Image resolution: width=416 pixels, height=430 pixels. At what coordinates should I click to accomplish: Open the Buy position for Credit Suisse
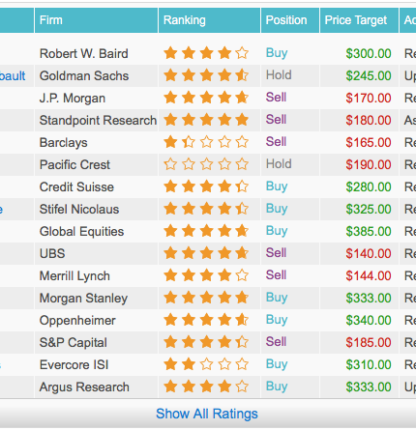click(277, 186)
